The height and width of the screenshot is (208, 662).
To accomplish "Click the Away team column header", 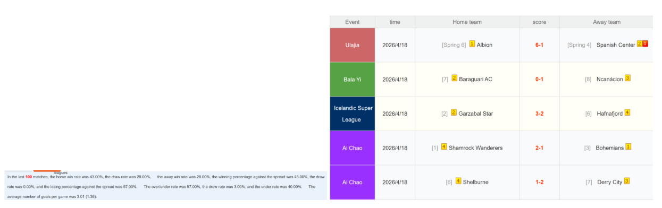I will 607,22.
